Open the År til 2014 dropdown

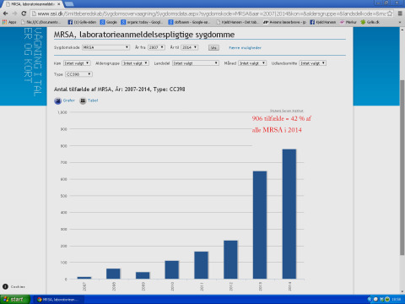point(190,47)
